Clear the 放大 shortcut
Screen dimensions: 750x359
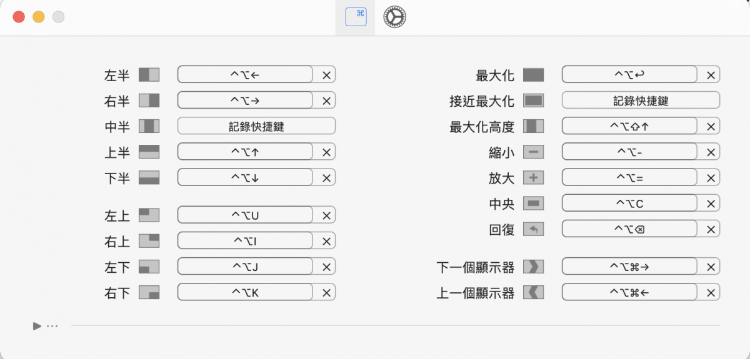click(x=711, y=179)
